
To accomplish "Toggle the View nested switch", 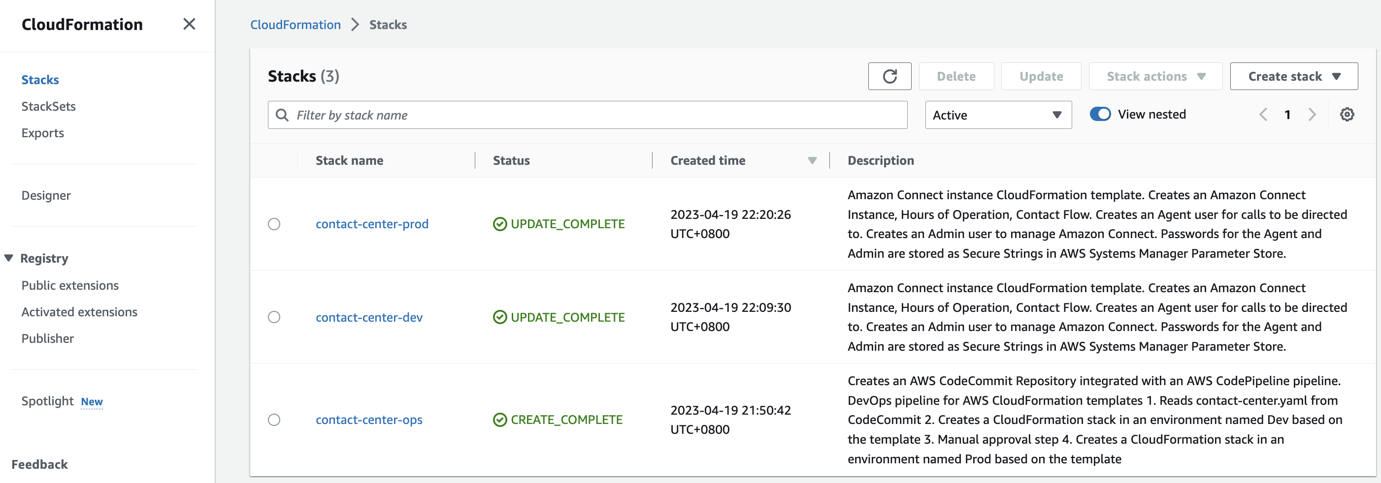I will (x=1100, y=114).
